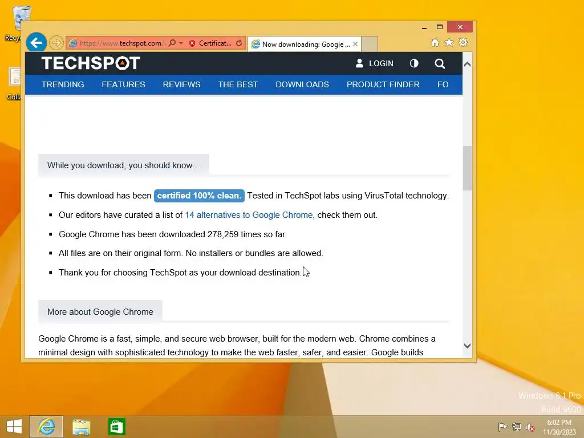Open the PRODUCT FINDER menu
This screenshot has height=438, width=584.
click(x=383, y=84)
